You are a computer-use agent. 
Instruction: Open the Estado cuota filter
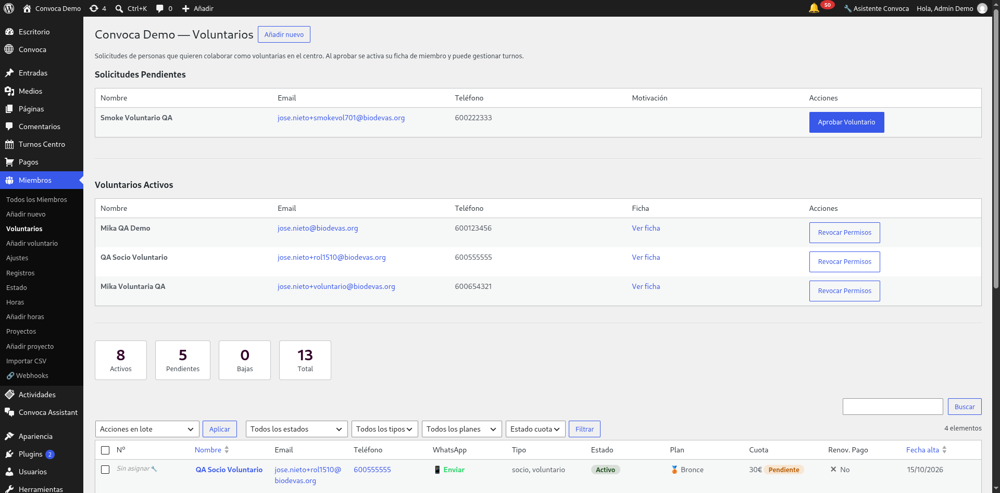[x=535, y=429]
